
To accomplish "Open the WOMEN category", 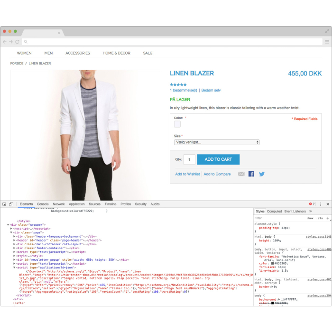I will 24,53.
